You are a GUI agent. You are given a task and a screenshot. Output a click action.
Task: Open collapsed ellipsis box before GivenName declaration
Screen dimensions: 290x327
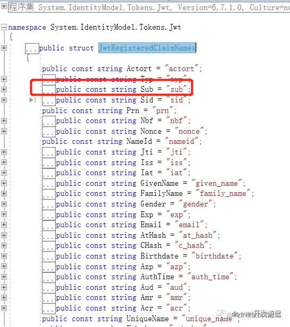pyautogui.click(x=49, y=184)
